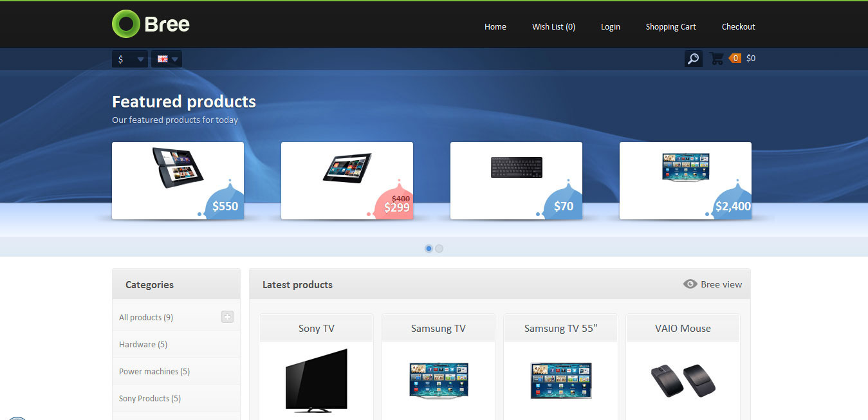868x420 pixels.
Task: Open the currency dollar dropdown
Action: click(x=130, y=59)
